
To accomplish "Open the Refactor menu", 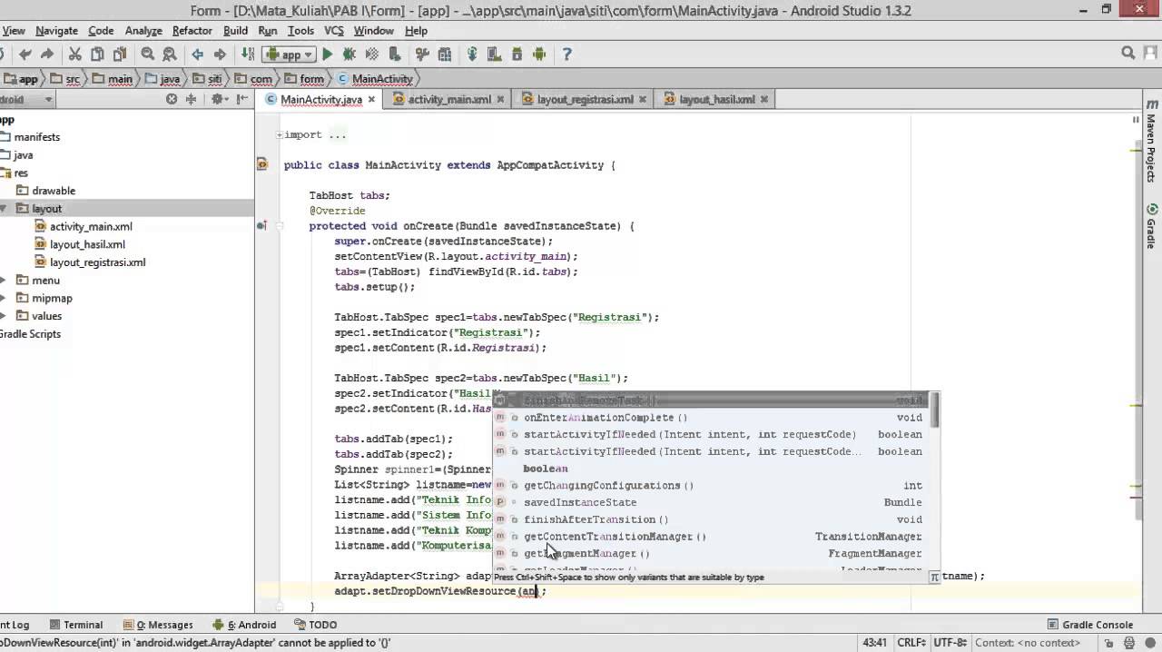I will pos(192,30).
